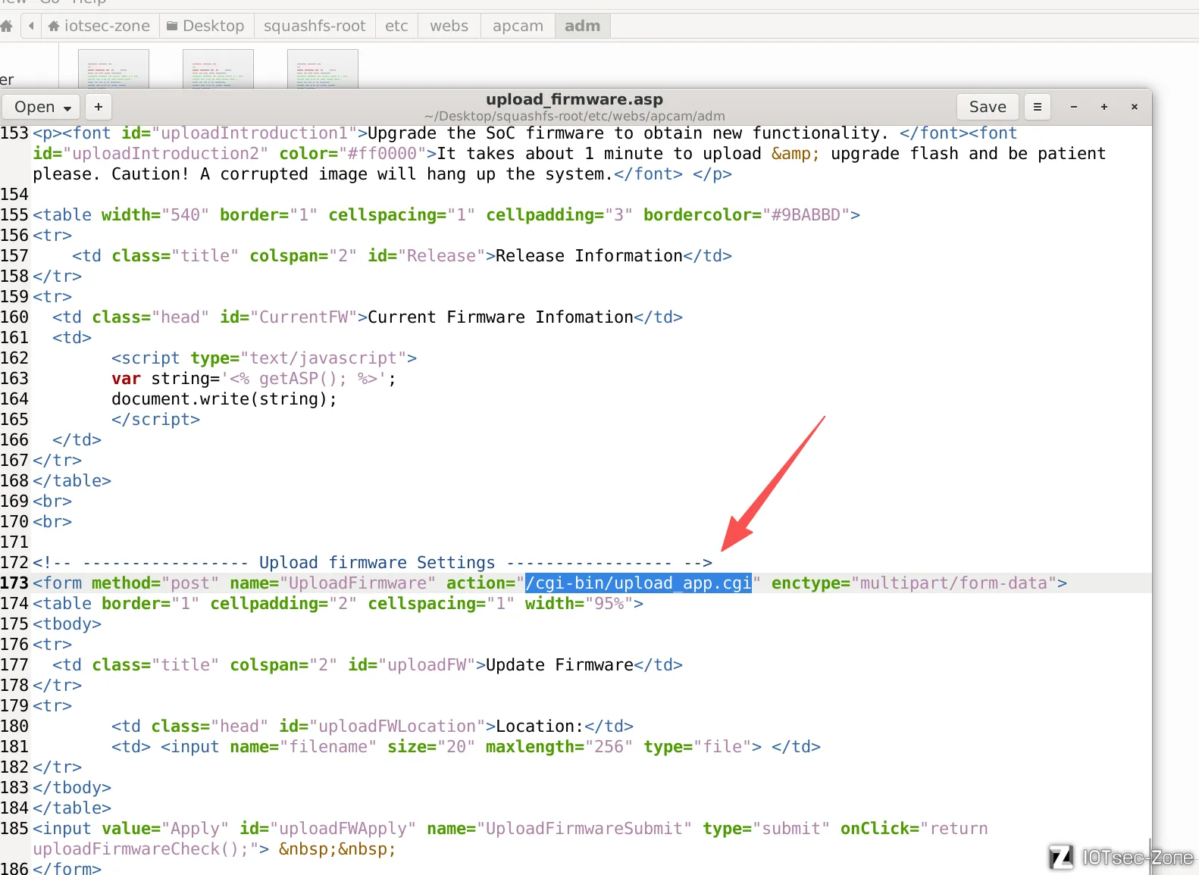Open the new document tab plus icon

[x=99, y=107]
